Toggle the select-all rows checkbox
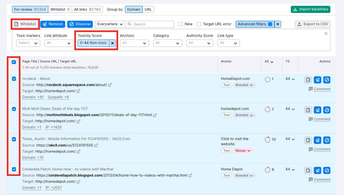Screen dimensions: 344x195 coord(14,62)
